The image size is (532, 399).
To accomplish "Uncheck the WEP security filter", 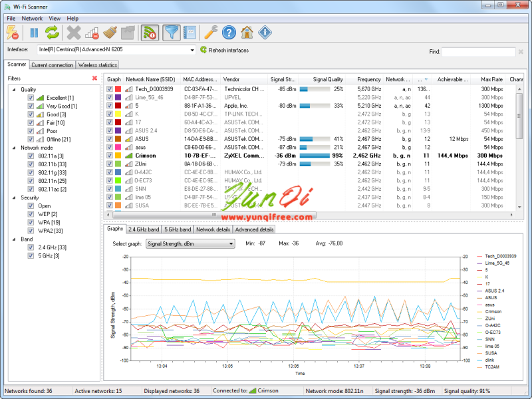I will click(30, 214).
